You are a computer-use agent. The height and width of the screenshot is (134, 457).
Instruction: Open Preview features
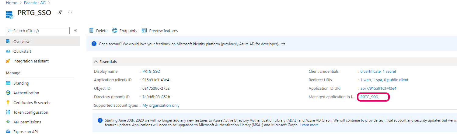click(x=160, y=31)
